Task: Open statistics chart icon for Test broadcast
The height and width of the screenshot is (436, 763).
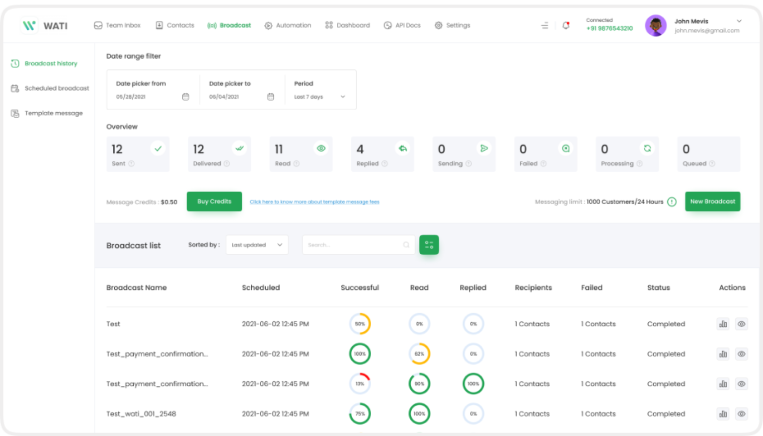Action: [x=723, y=324]
